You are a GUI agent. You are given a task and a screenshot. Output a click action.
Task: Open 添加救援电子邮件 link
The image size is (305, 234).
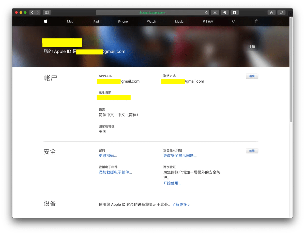pyautogui.click(x=115, y=172)
